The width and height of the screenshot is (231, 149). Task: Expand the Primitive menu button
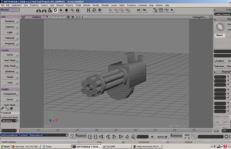[10, 21]
